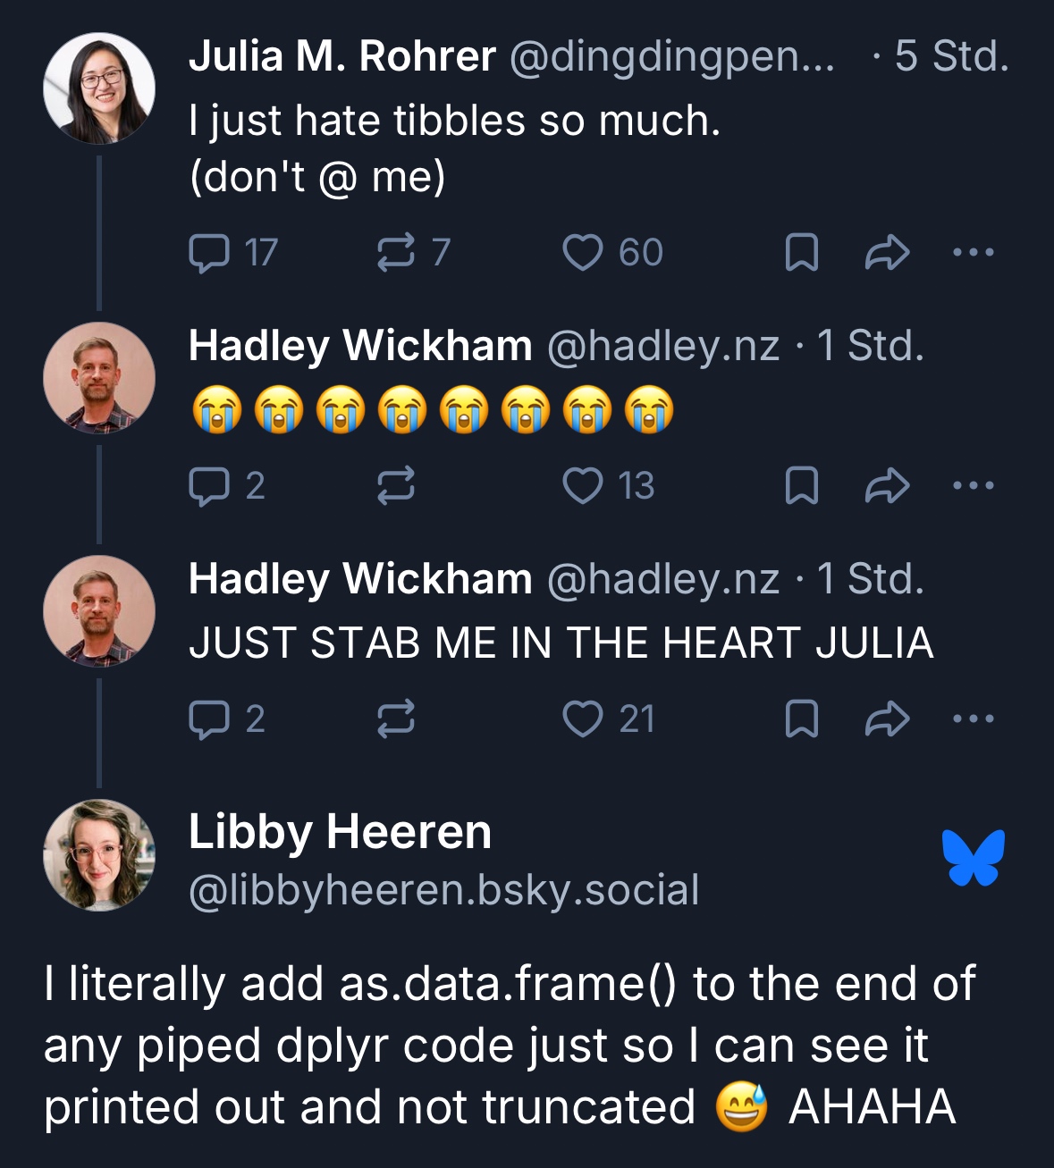
Task: Like Hadley's post with 13 likes
Action: point(583,486)
